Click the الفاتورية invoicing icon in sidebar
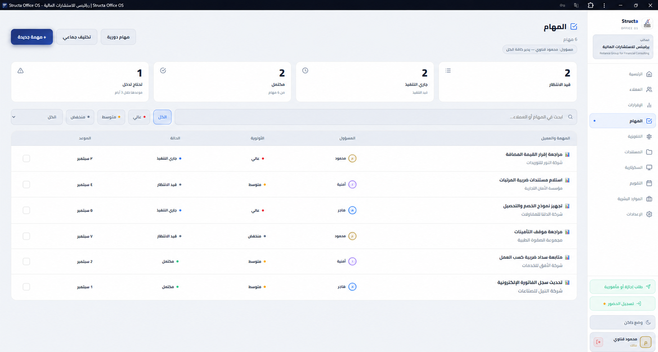Image resolution: width=658 pixels, height=352 pixels. pyautogui.click(x=649, y=136)
